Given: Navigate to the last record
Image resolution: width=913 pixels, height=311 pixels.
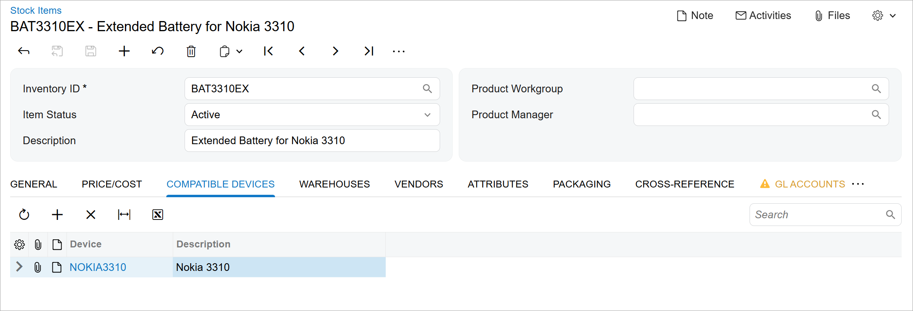Looking at the screenshot, I should pyautogui.click(x=369, y=51).
